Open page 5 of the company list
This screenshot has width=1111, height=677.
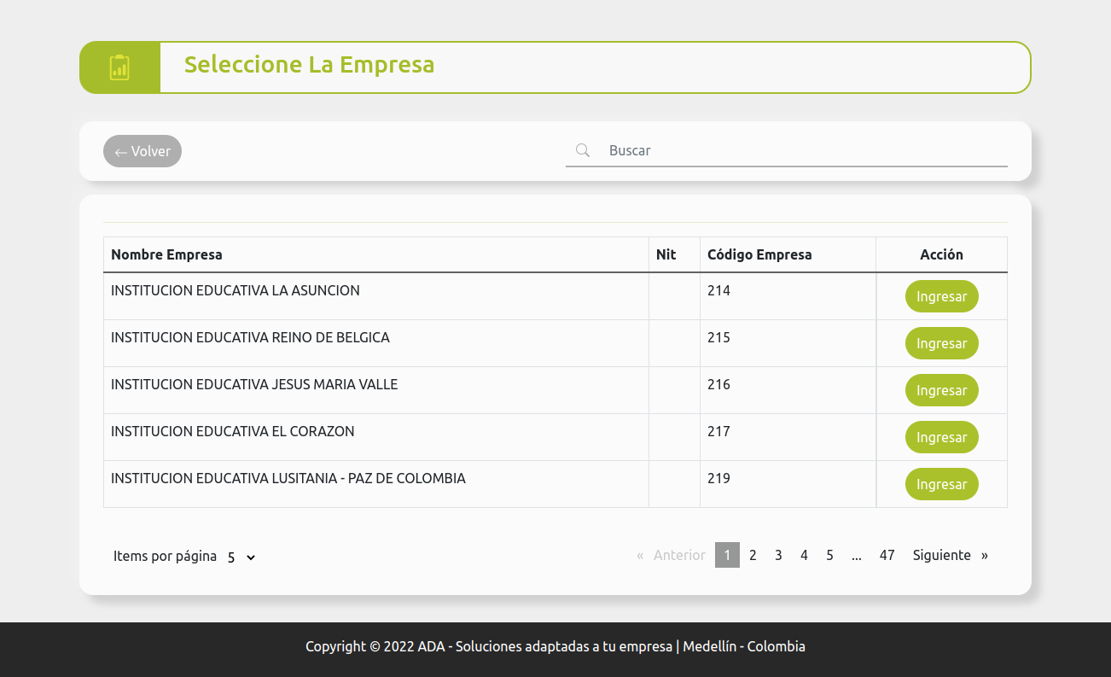coord(829,555)
